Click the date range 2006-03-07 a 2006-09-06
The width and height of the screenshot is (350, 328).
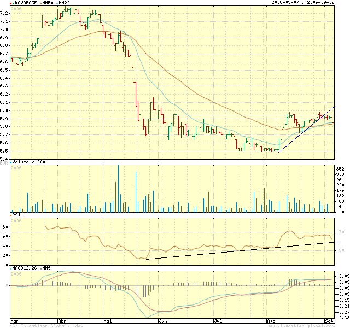pos(302,2)
